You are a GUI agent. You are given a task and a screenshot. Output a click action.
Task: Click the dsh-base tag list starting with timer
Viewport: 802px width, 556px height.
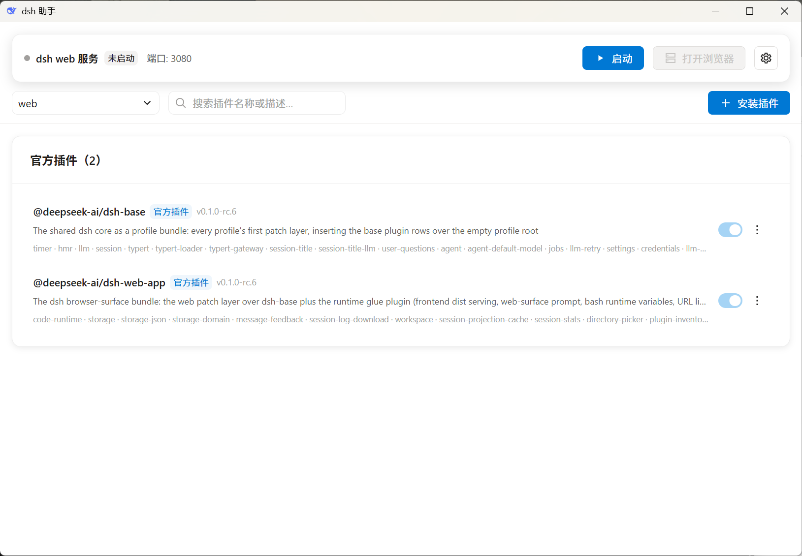coord(370,248)
